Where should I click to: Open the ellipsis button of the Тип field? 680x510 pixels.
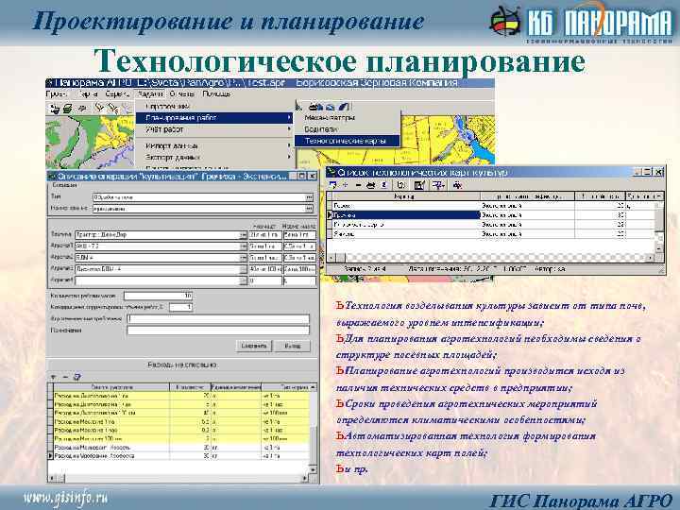click(309, 196)
